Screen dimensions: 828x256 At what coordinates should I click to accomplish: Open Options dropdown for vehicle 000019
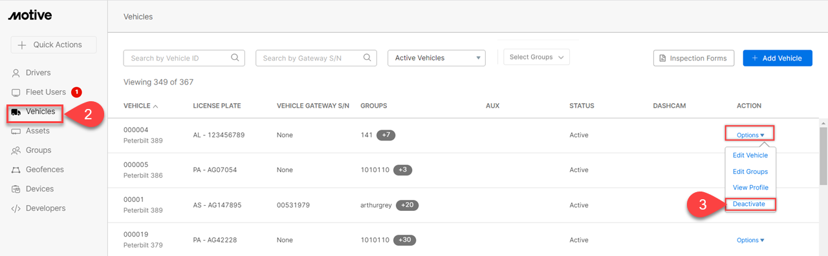click(750, 240)
